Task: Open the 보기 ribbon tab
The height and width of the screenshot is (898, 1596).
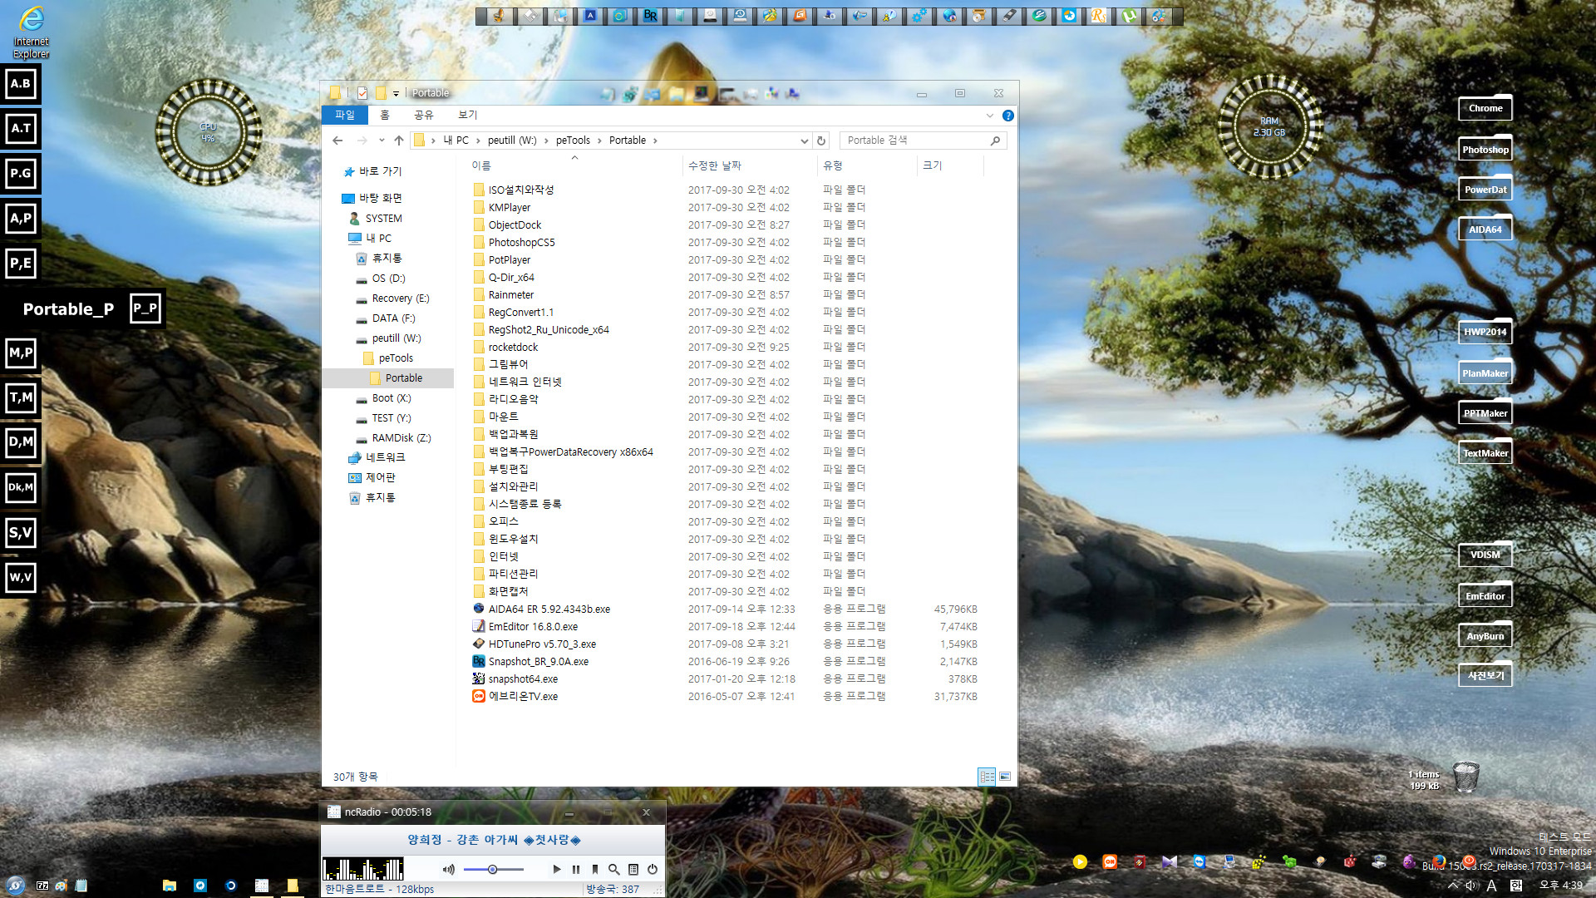Action: point(468,115)
